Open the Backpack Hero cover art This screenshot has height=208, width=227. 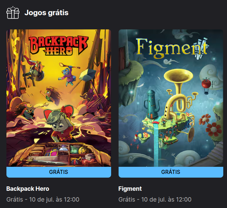59,98
